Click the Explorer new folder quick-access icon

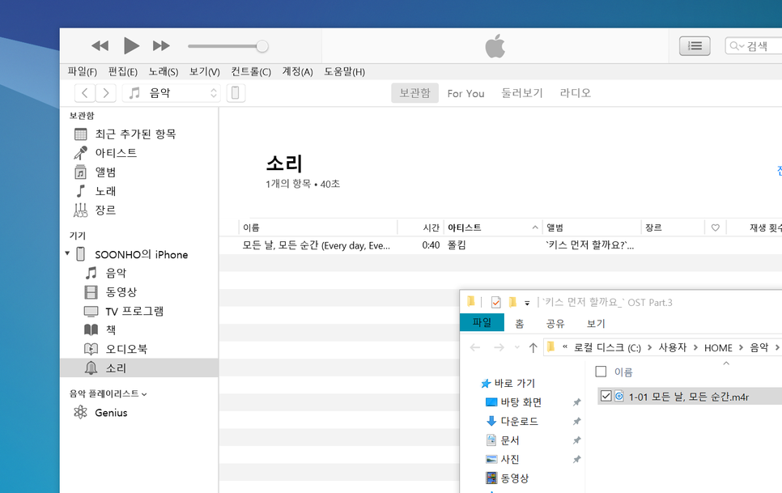512,302
